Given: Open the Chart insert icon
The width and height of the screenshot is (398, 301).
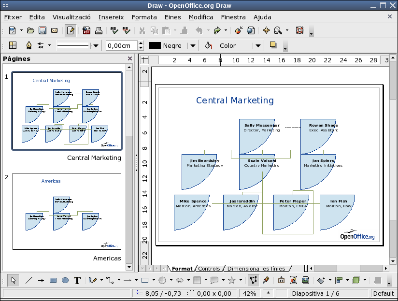Looking at the screenshot, I should coord(239,31).
